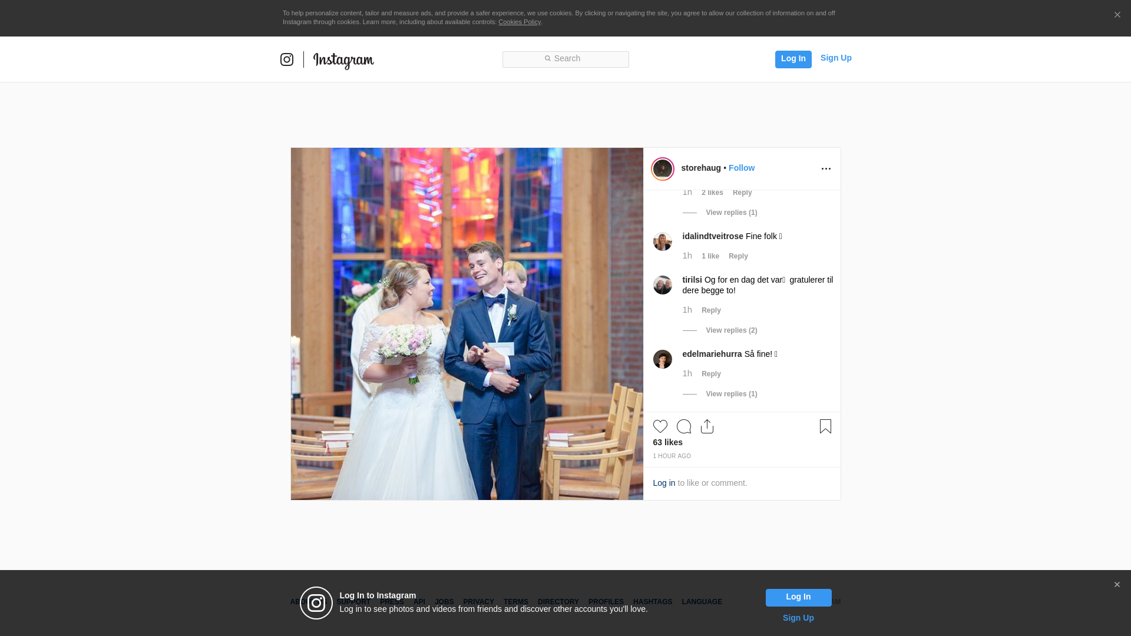Reply to edelmariehurra's comment
Screen dimensions: 1131x636
(711, 374)
